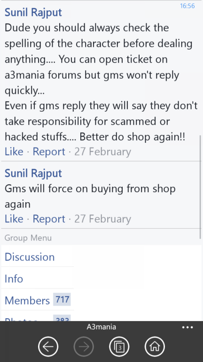
Task: Click the 717 members count badge
Action: coord(62,299)
